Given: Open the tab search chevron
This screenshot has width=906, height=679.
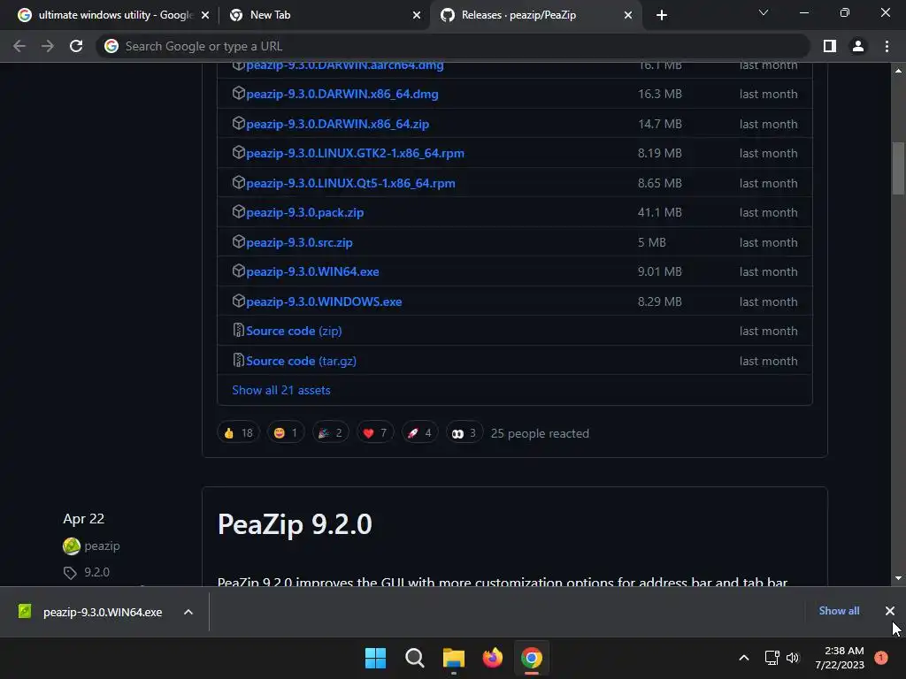Looking at the screenshot, I should (x=764, y=12).
